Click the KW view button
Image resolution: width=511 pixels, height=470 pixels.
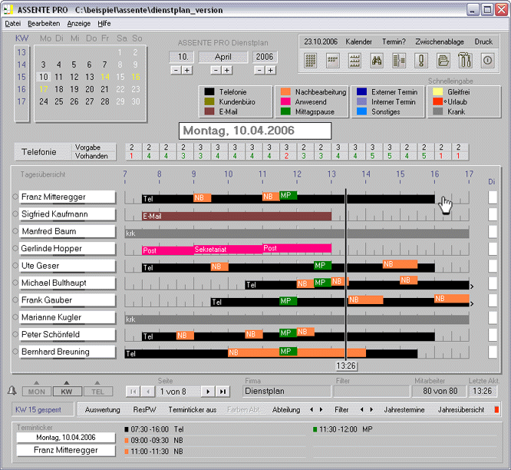(67, 392)
